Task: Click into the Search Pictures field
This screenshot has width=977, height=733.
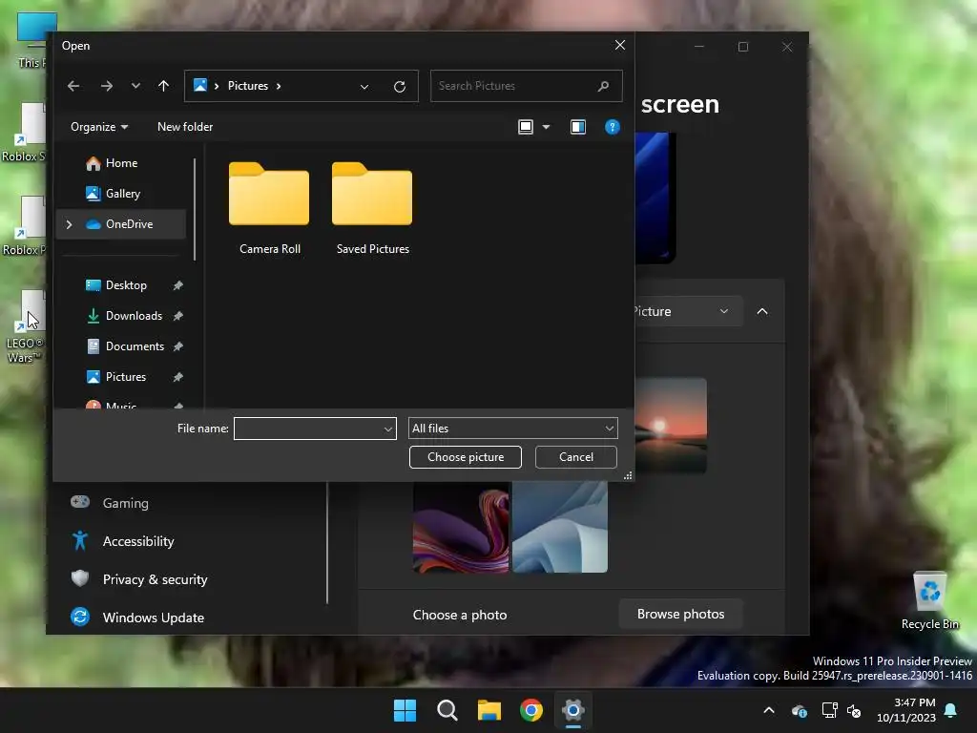Action: point(526,86)
